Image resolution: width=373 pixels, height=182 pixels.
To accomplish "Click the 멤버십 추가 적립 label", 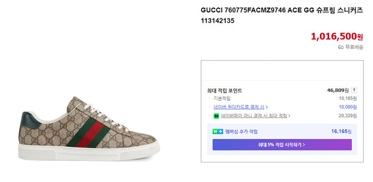I will coord(241,132).
